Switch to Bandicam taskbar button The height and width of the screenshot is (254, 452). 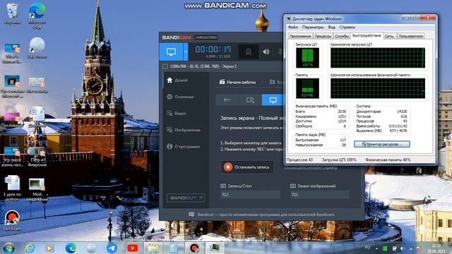(194, 248)
